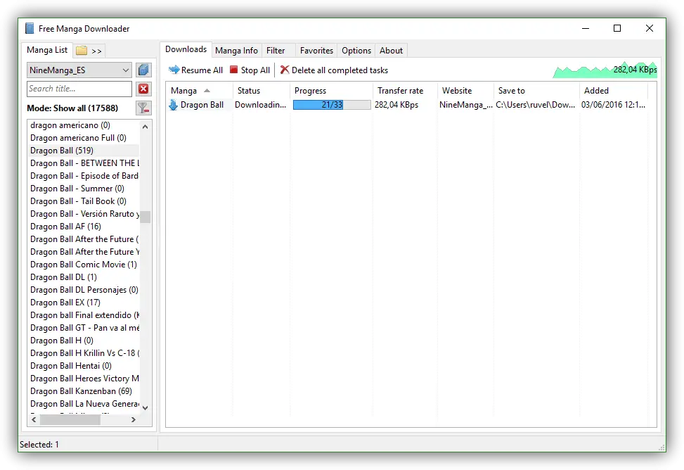Image resolution: width=684 pixels, height=470 pixels.
Task: Click the C:\Users\ruvel save path cell
Action: tap(535, 105)
